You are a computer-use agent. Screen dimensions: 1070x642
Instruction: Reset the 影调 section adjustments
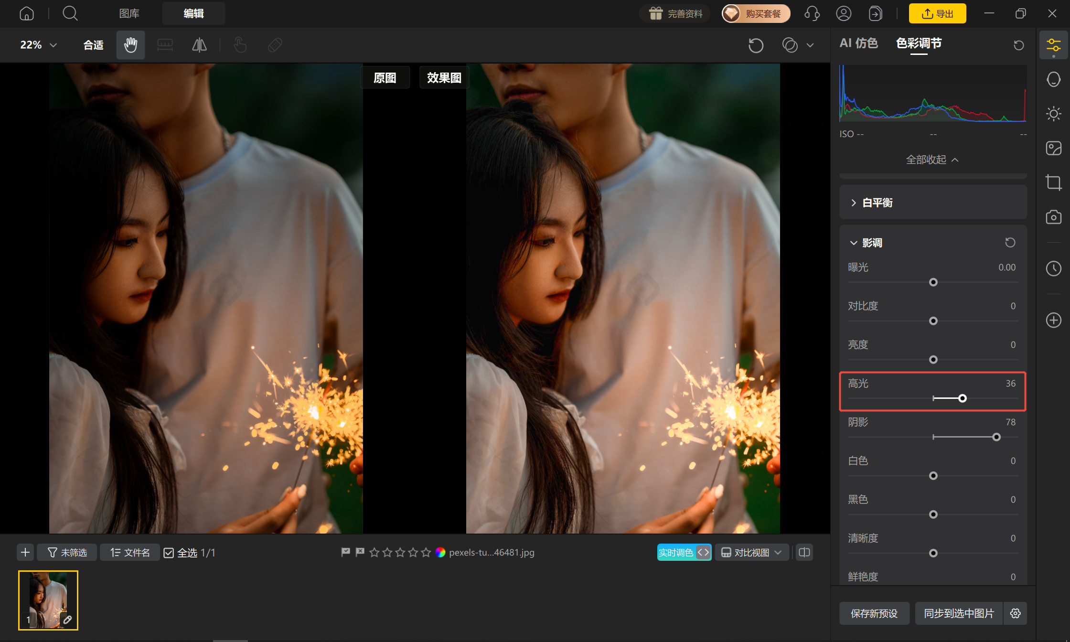coord(1010,243)
